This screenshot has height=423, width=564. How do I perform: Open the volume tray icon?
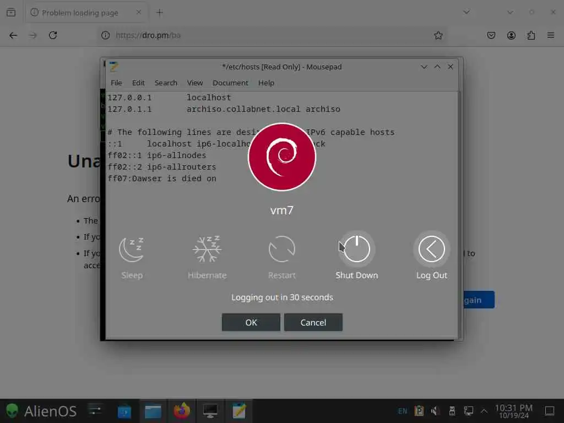coord(435,410)
